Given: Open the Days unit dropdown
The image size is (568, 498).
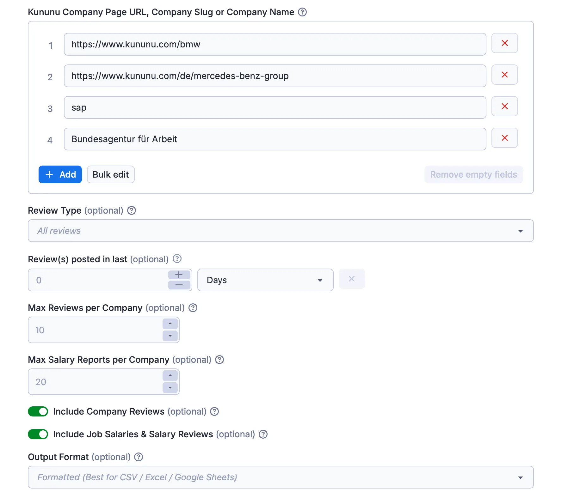Looking at the screenshot, I should pos(265,280).
